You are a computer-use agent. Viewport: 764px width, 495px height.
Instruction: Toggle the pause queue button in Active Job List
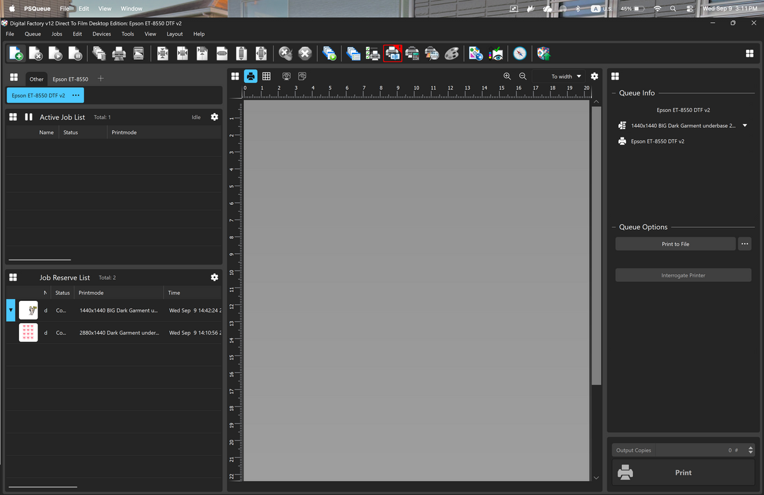[x=29, y=117]
